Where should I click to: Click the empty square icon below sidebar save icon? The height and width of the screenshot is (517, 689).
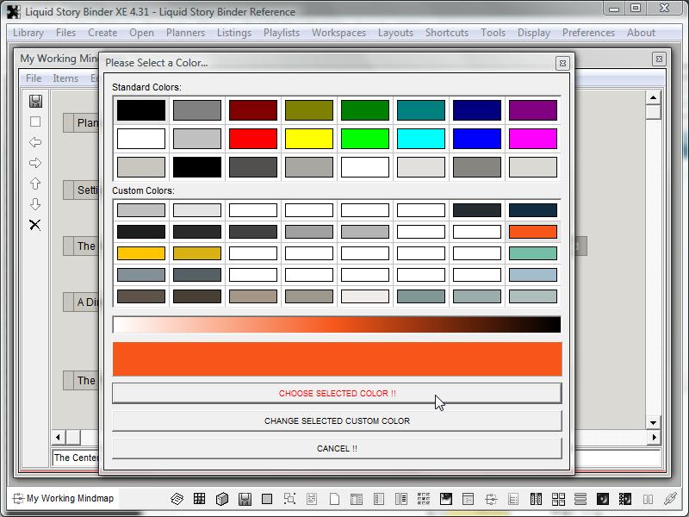35,121
